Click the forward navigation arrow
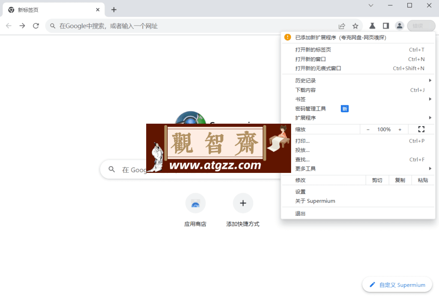 tap(22, 26)
